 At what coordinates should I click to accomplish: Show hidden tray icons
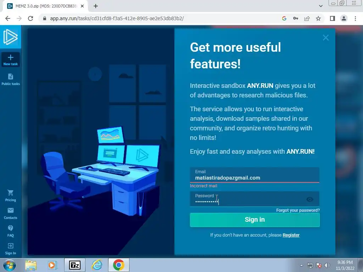(301, 265)
